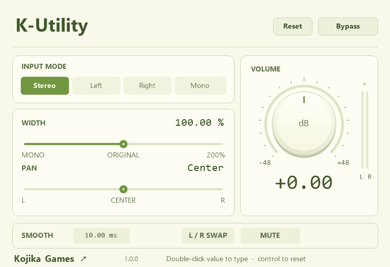The height and width of the screenshot is (267, 390).
Task: Click the SMOOTH label
Action: pos(37,235)
